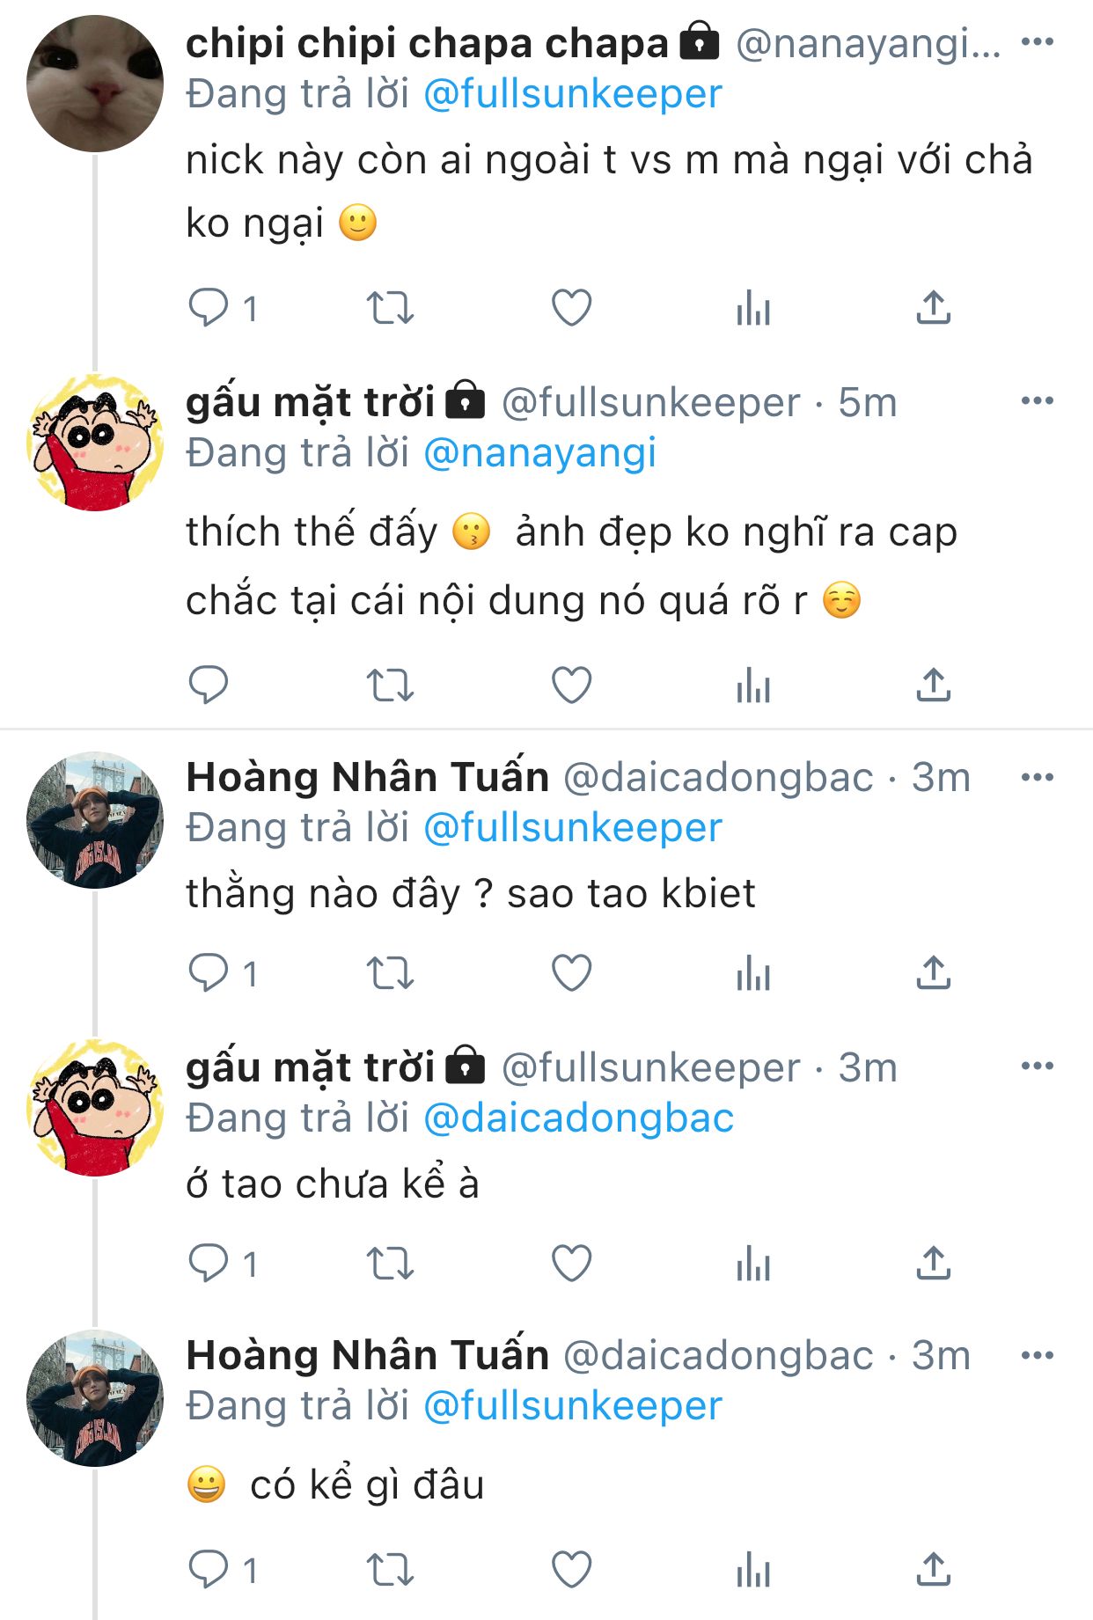
Task: View analytics for the 'có kể gì đâu' tweet
Action: coord(752,1569)
